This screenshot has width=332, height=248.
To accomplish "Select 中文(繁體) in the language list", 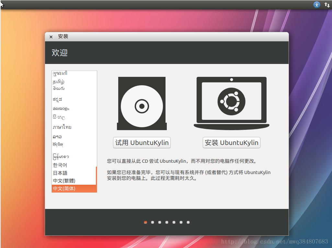I will (x=74, y=181).
